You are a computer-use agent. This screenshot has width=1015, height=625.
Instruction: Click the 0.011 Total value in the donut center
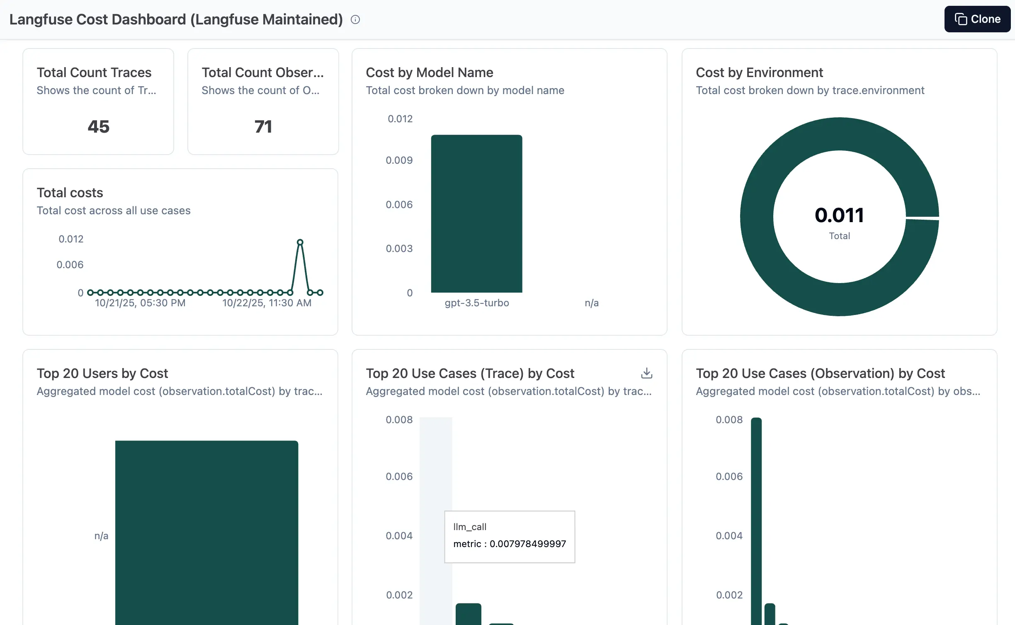pos(839,215)
